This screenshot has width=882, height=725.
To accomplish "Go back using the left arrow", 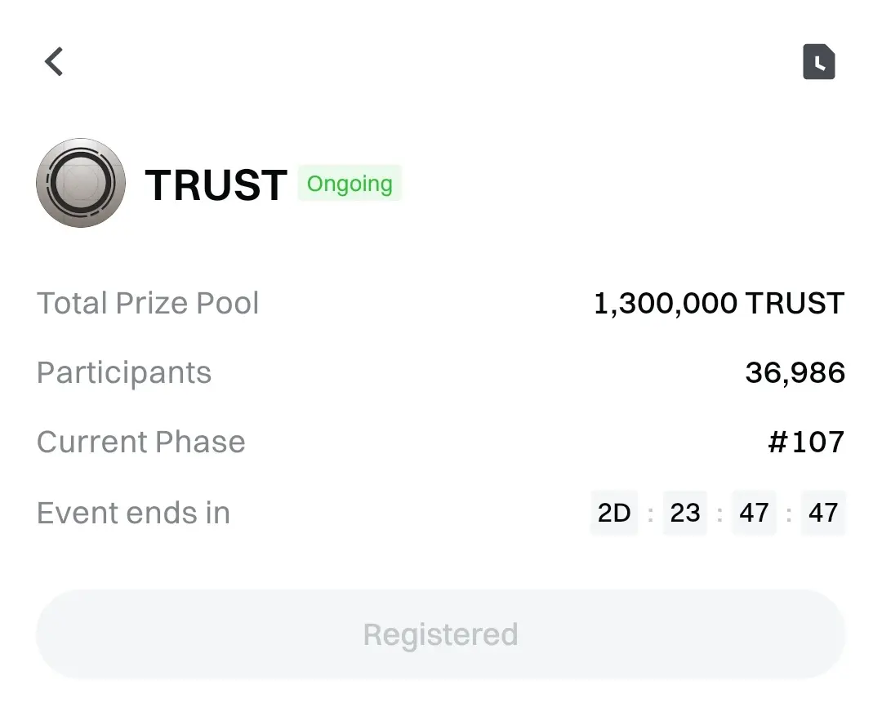I will (x=54, y=61).
